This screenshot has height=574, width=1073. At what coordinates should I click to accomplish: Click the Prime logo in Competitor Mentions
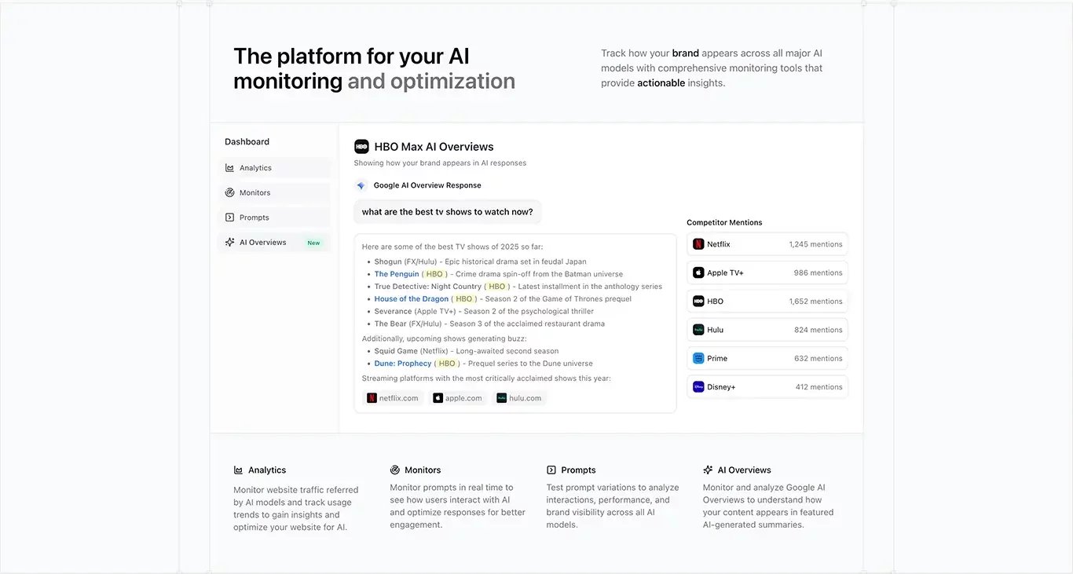tap(698, 358)
